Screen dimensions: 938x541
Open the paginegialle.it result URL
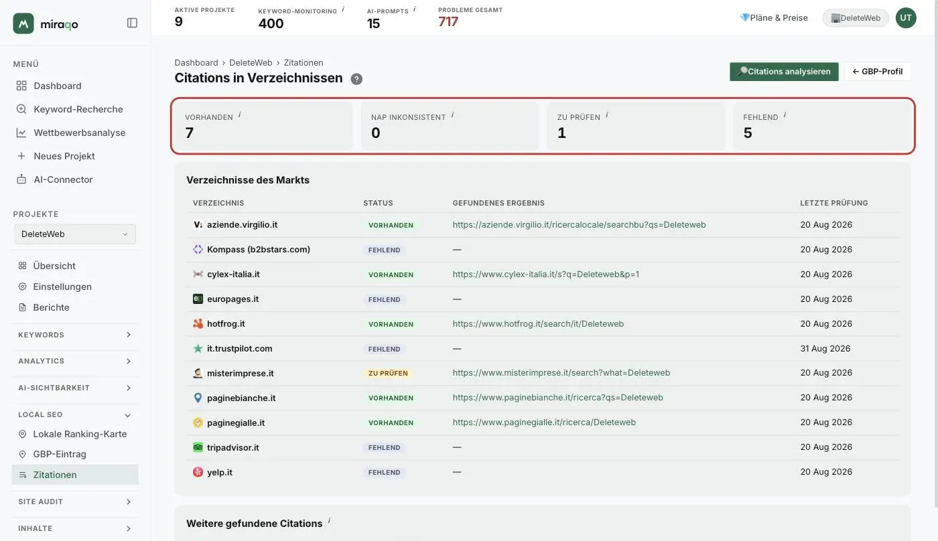(544, 422)
